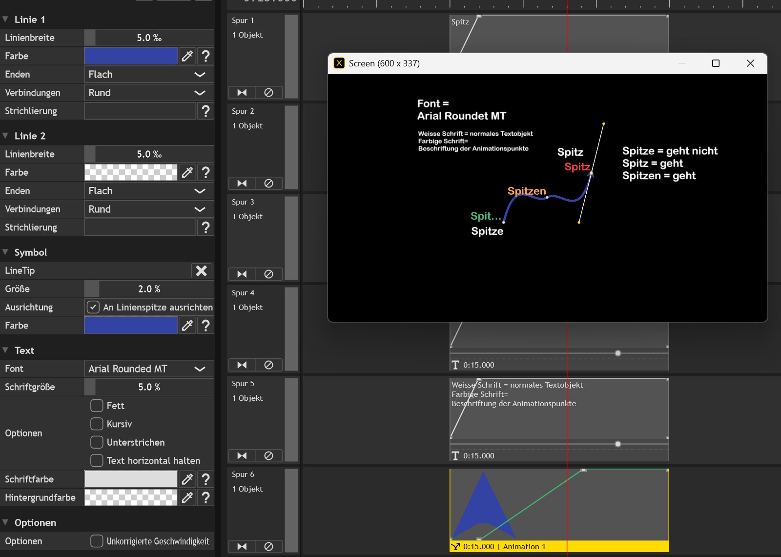Click the slashed-circle icon on Spur 5

268,455
